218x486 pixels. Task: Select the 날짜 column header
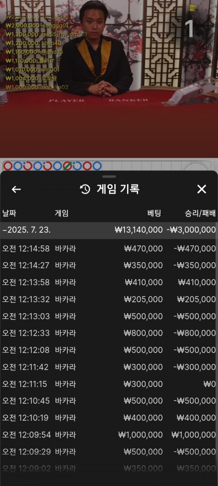click(9, 213)
